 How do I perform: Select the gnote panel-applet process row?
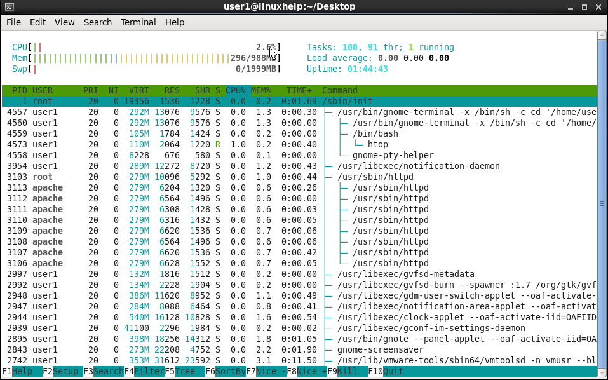point(299,339)
